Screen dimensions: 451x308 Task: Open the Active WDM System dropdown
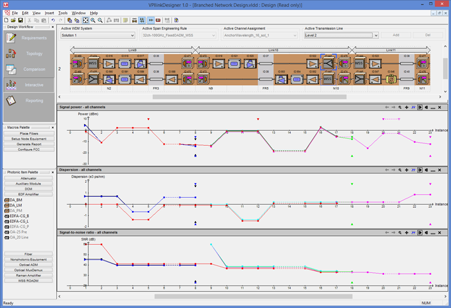[x=98, y=36]
